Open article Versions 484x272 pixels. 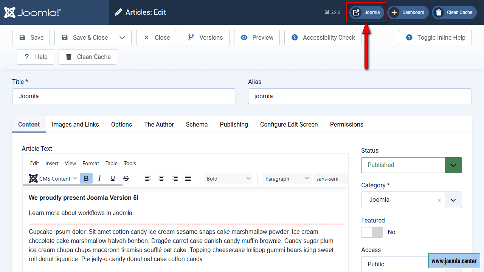205,37
